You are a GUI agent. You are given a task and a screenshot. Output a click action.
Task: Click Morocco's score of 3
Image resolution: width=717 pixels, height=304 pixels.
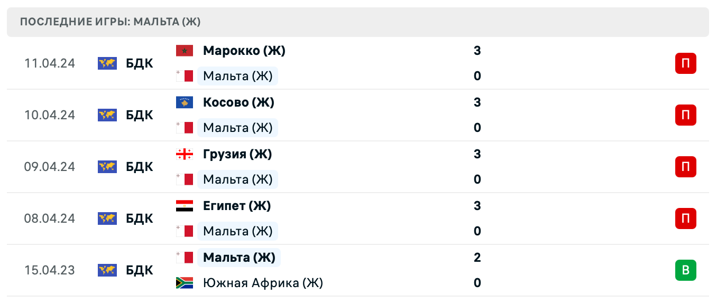click(x=477, y=51)
